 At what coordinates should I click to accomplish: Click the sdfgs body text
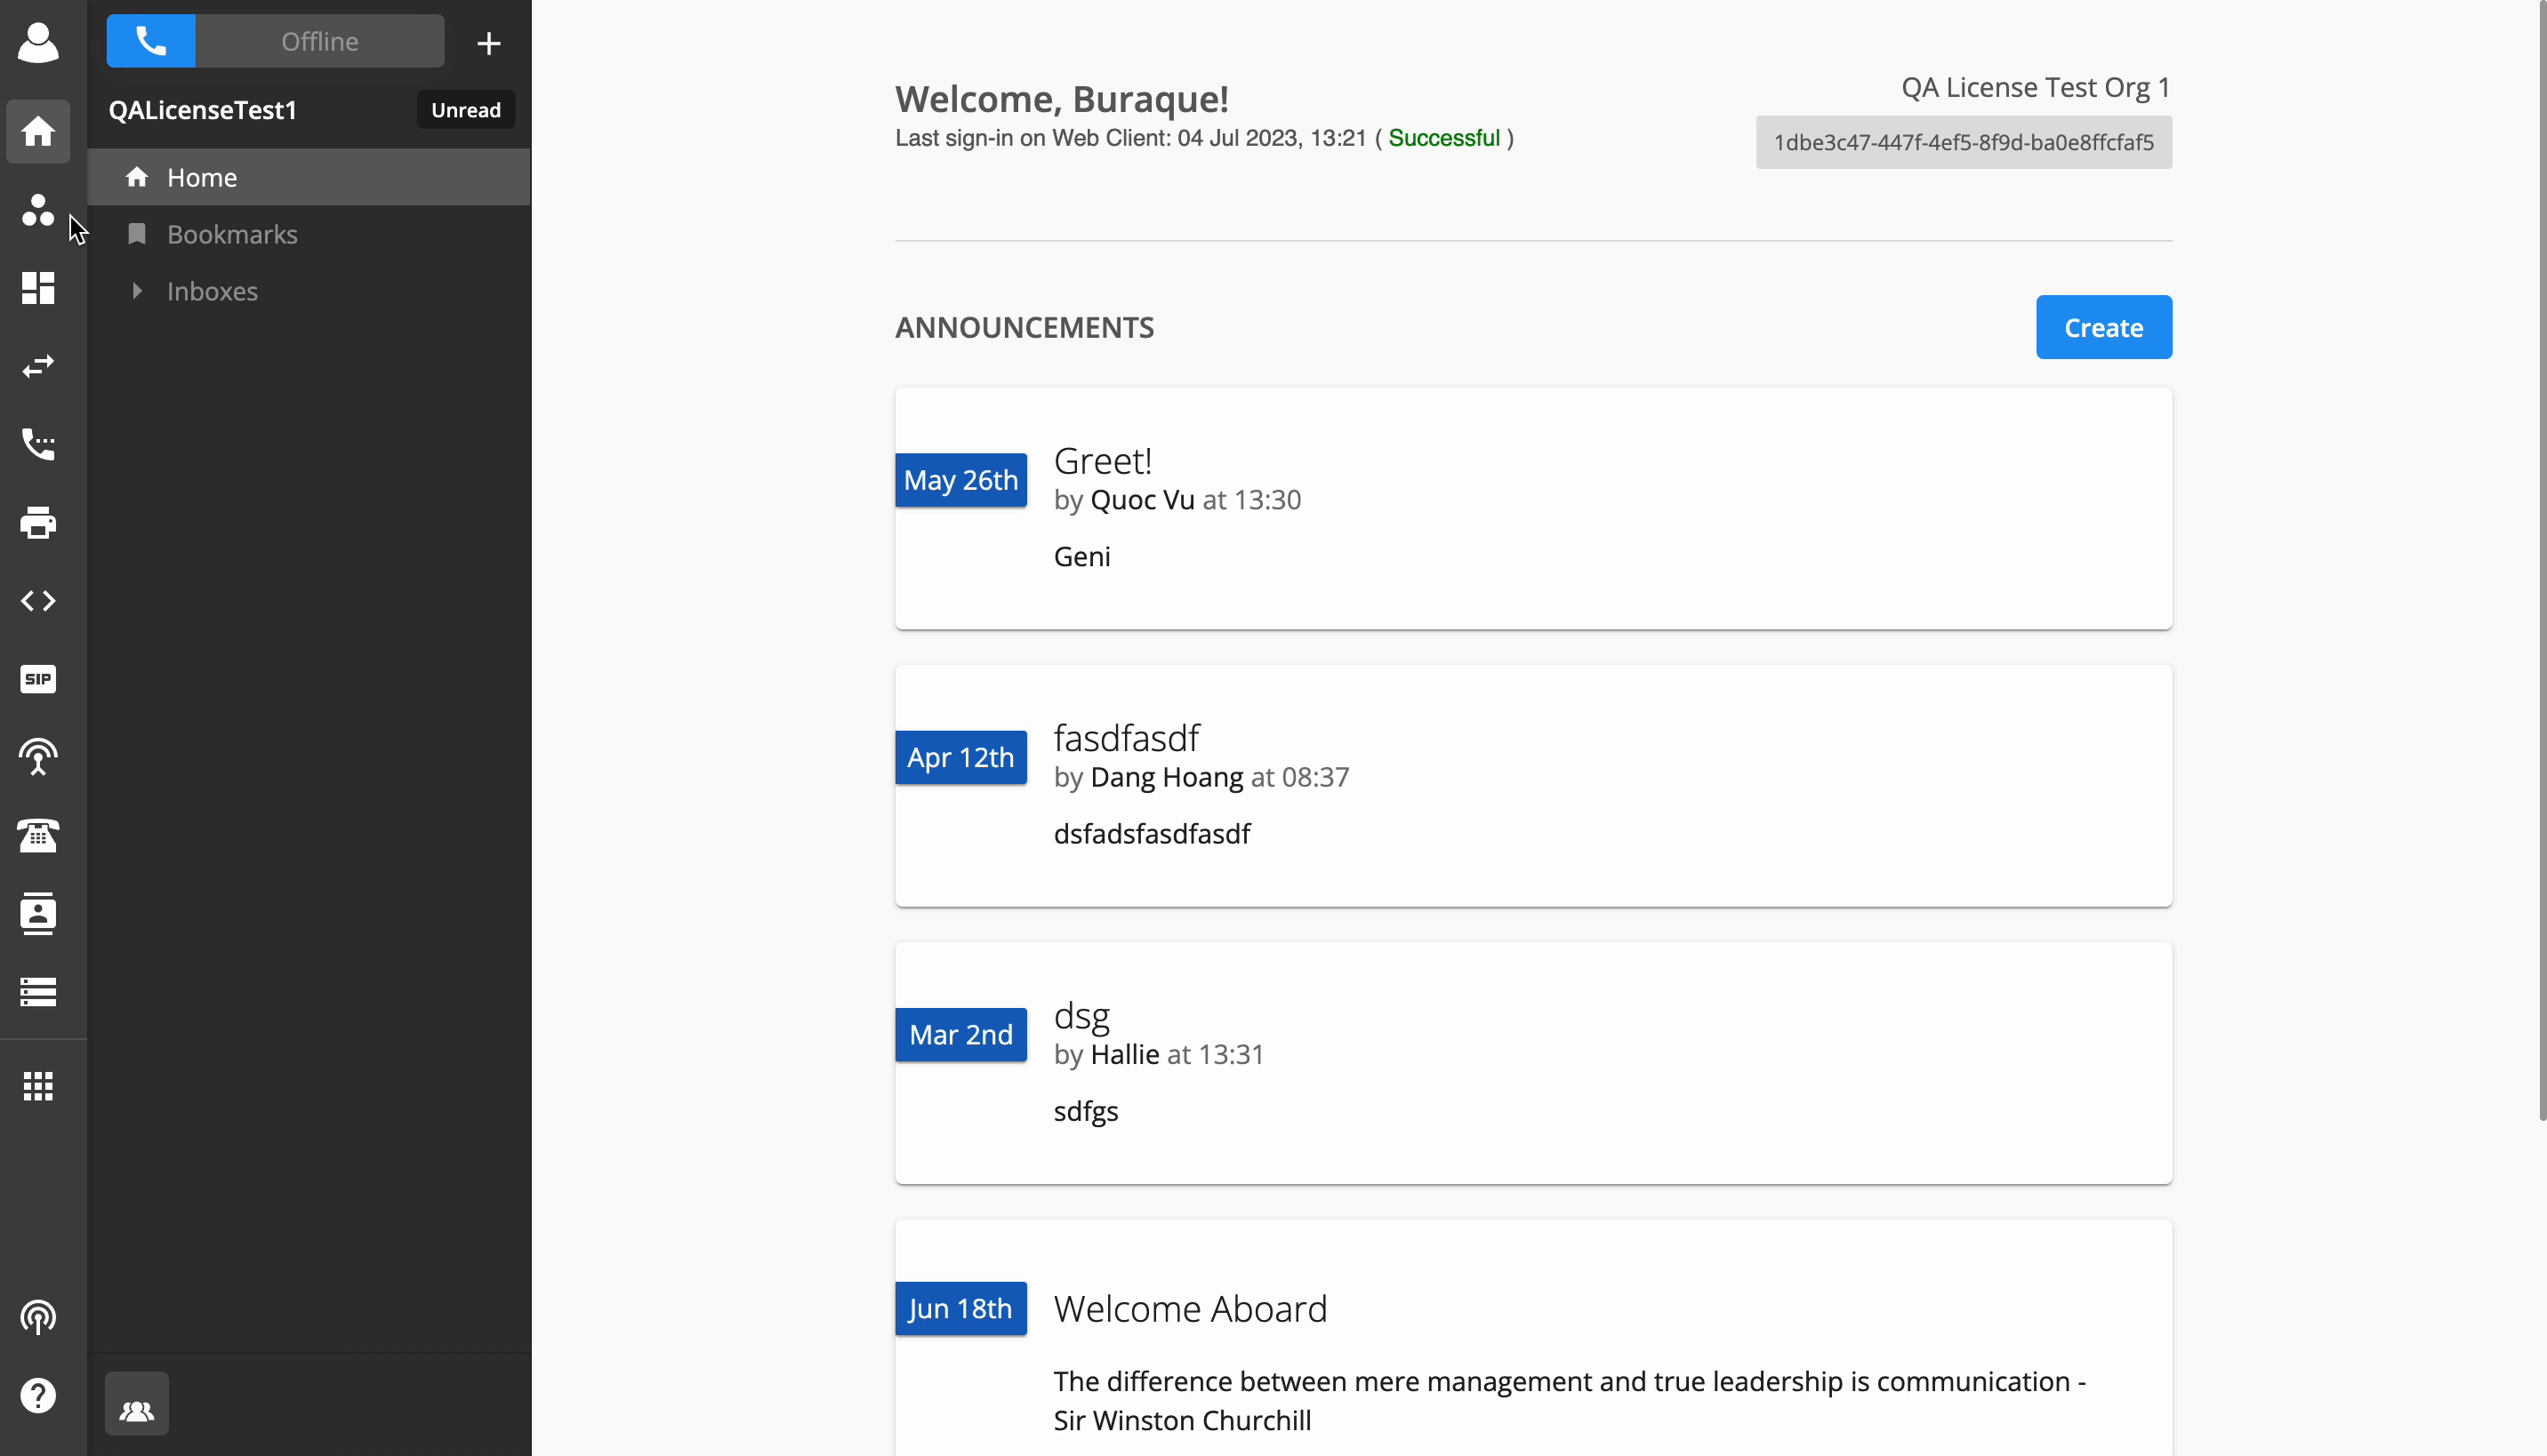1086,1111
